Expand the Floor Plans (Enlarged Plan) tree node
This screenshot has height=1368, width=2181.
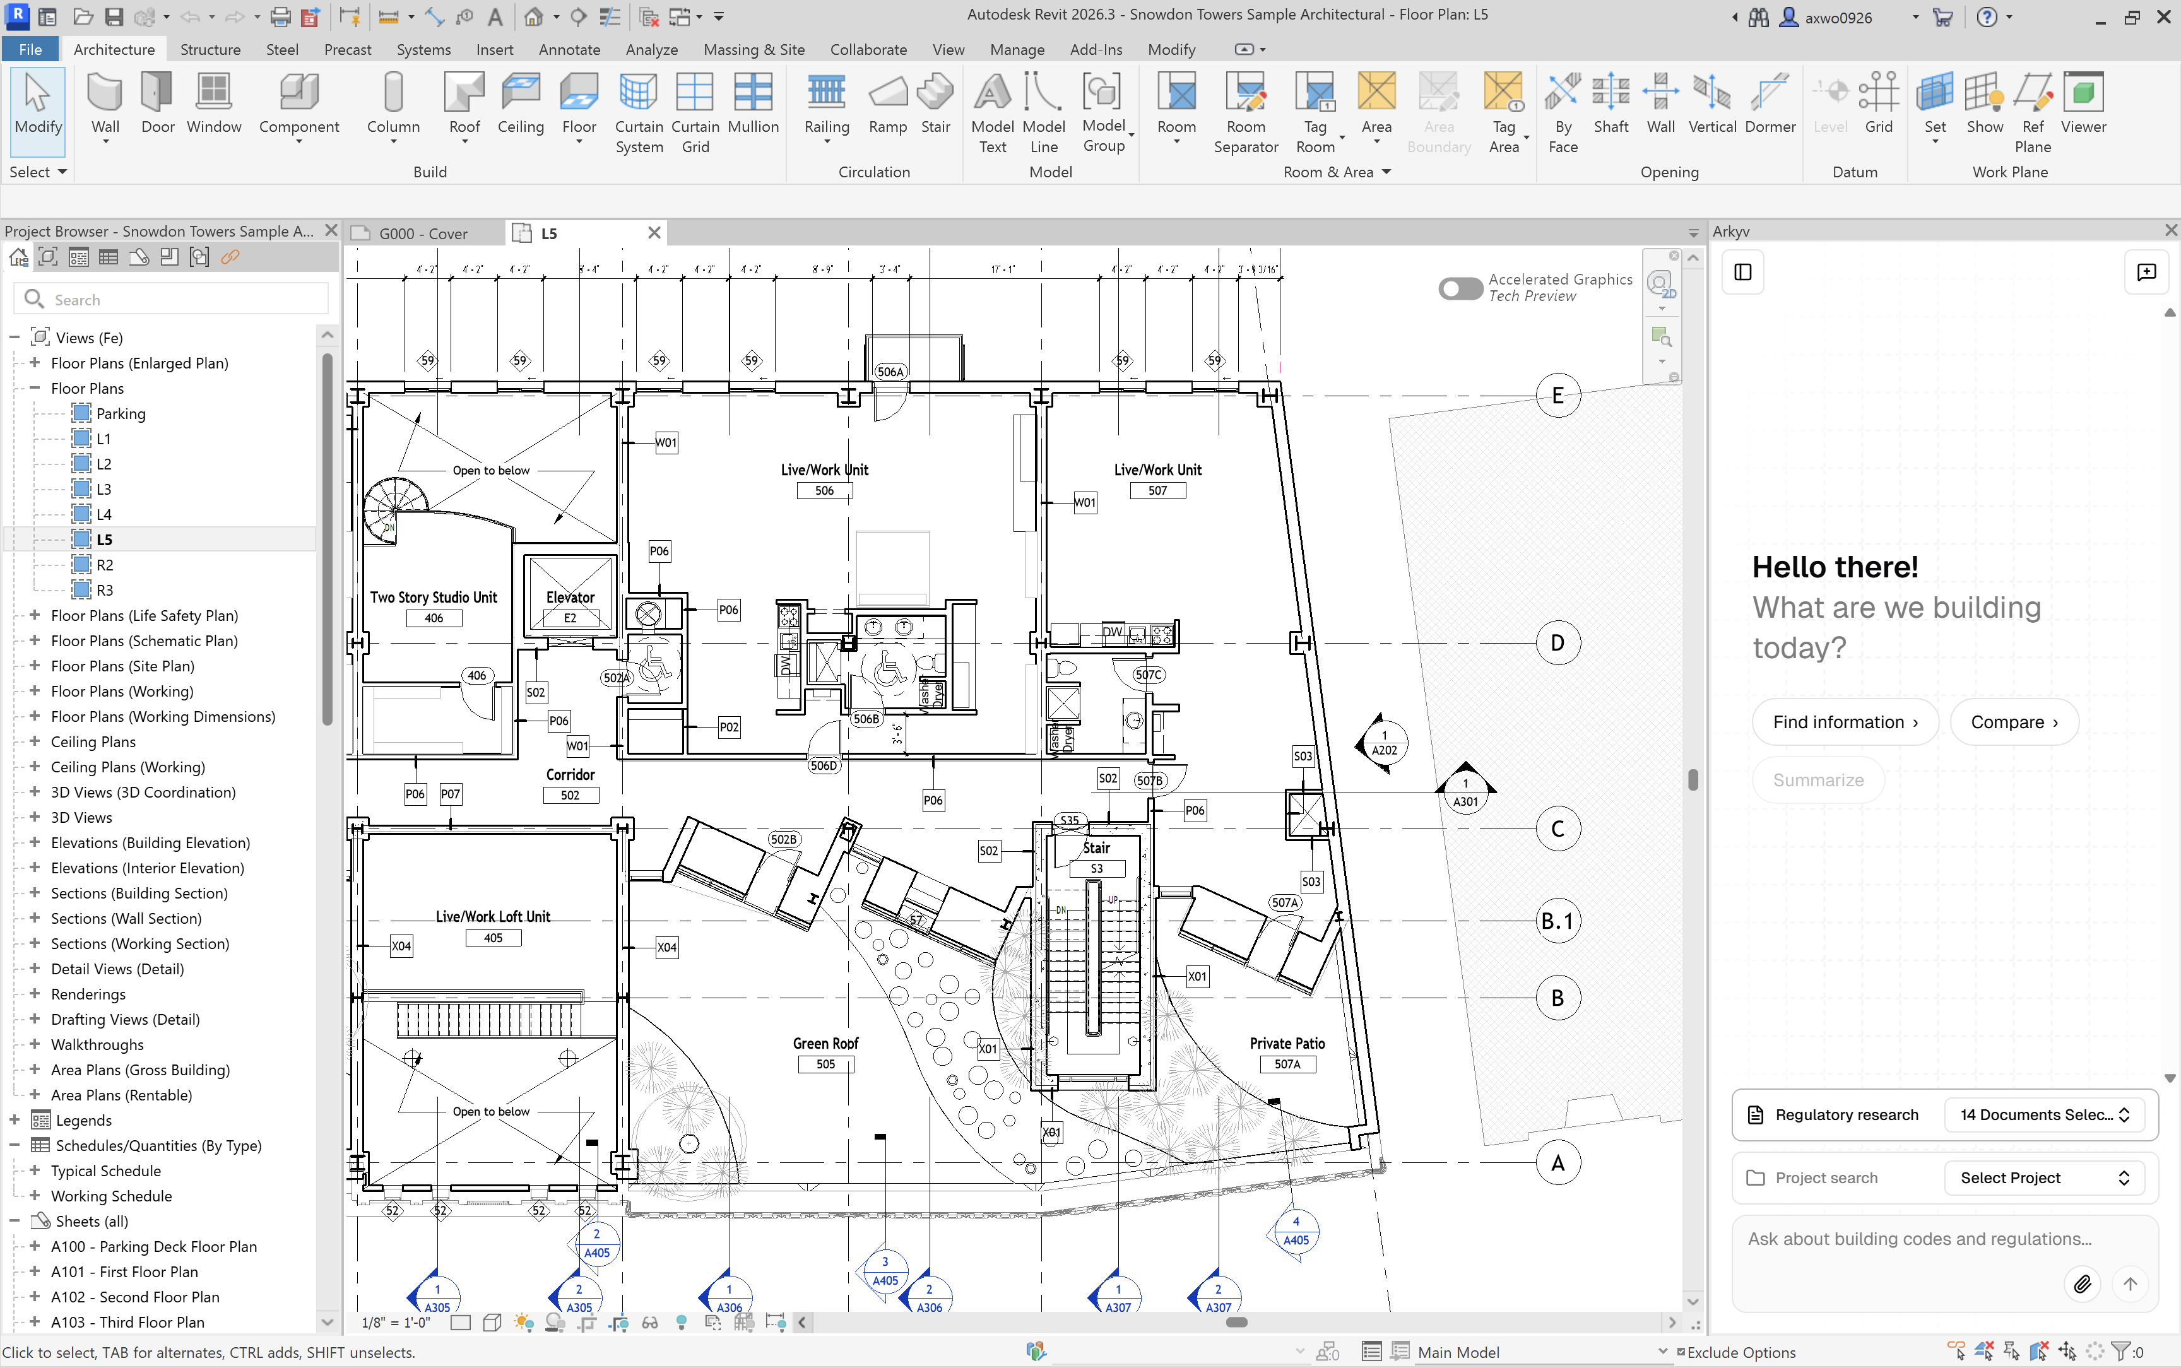(x=33, y=363)
